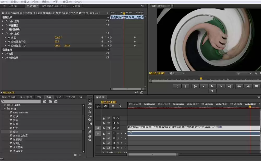The height and width of the screenshot is (161, 261).
Task: Toggle V1 track eye visibility
Action: (x=118, y=128)
